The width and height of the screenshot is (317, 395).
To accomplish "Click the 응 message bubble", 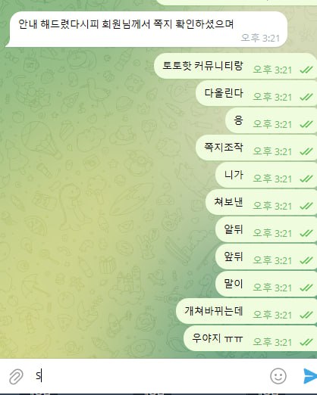I will pyautogui.click(x=271, y=120).
